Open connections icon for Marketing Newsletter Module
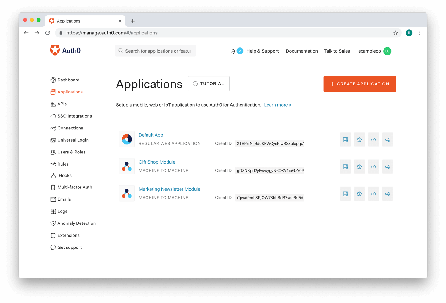 pyautogui.click(x=387, y=194)
